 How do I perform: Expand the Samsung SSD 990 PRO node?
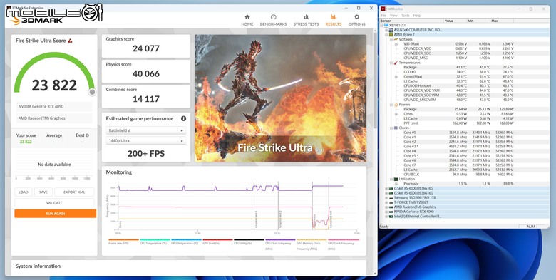click(x=386, y=198)
